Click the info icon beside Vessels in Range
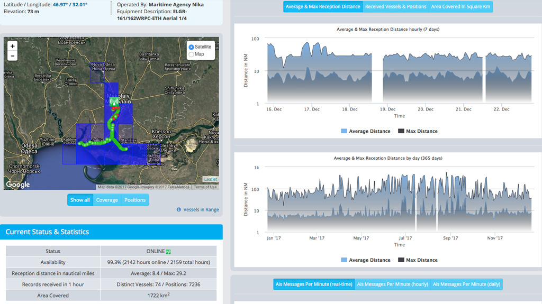The width and height of the screenshot is (542, 304). coord(179,209)
